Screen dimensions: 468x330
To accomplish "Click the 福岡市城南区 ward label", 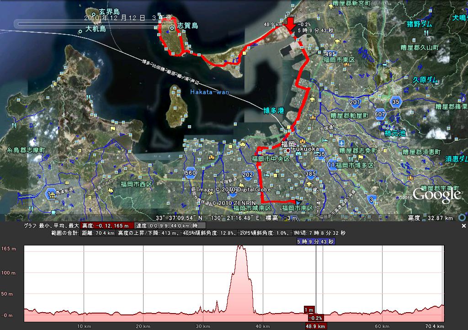I will (x=252, y=208).
